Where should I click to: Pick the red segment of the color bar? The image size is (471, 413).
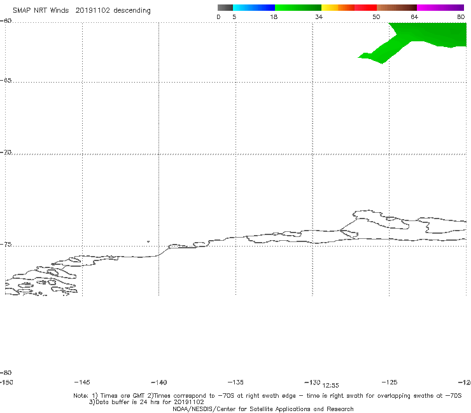(365, 8)
